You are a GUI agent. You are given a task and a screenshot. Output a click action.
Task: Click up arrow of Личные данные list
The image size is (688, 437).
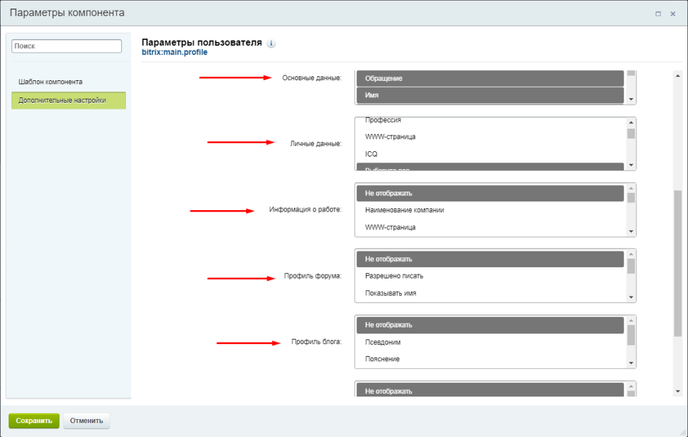[631, 123]
